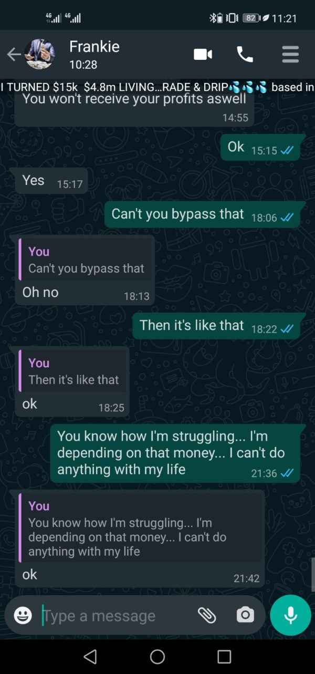Open the emoji picker
The width and height of the screenshot is (315, 674).
[23, 615]
